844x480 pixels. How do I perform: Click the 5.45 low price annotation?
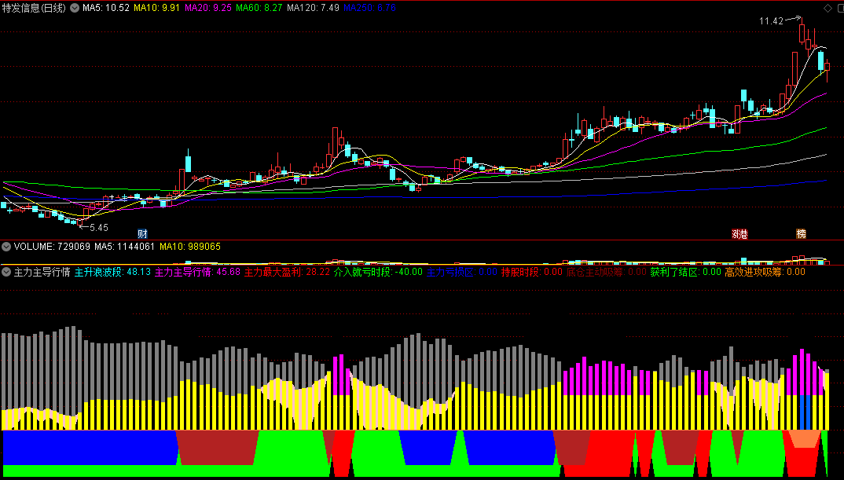pyautogui.click(x=98, y=228)
